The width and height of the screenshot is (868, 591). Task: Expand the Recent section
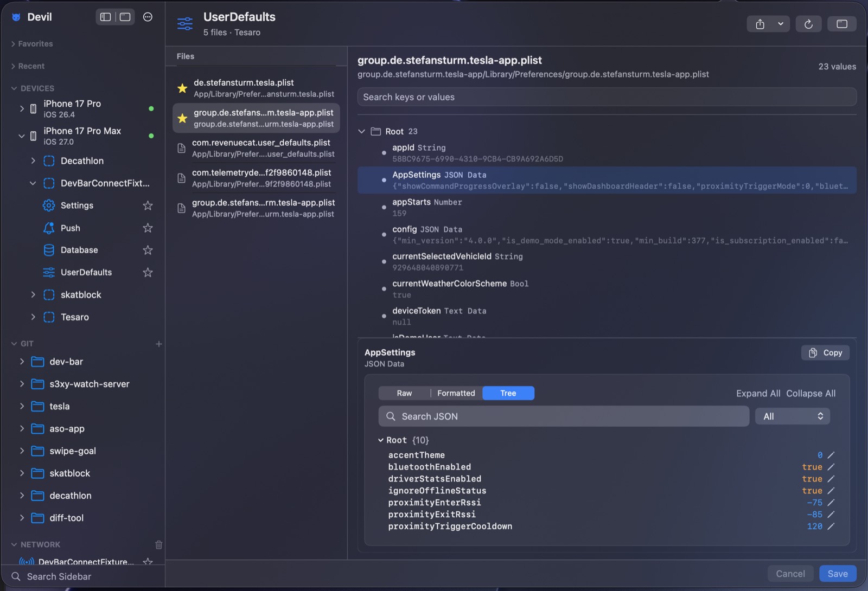(13, 66)
